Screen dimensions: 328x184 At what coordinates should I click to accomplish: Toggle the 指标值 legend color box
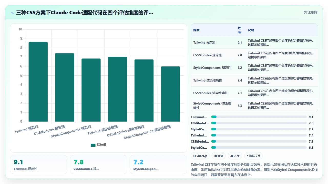93,145
